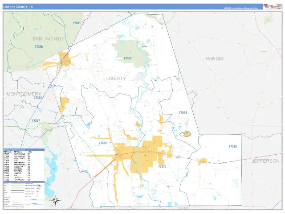Image resolution: width=285 pixels, height=214 pixels.
Task: Click the 77327 CLEVELAND row in ZIP index
Action: click(17, 154)
